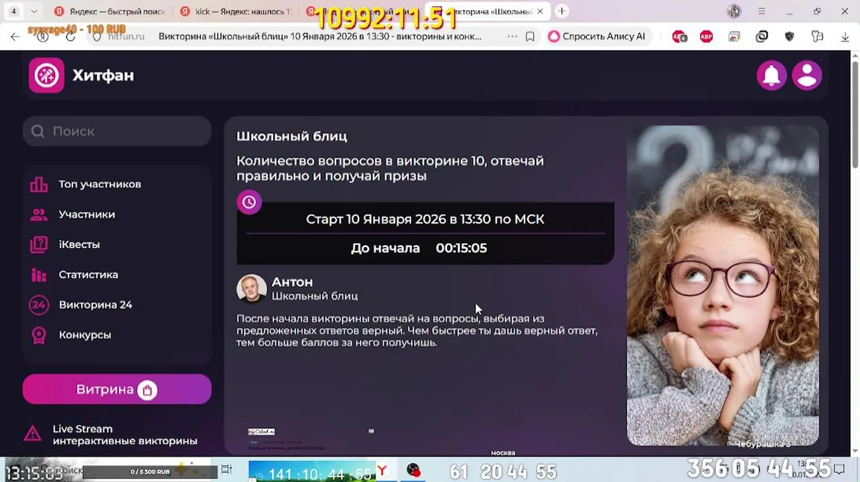
Task: Switch to the Яндекс — быстрый поиск tab
Action: point(110,11)
